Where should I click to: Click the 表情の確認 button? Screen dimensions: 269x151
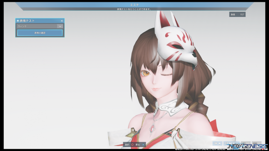click(x=40, y=33)
